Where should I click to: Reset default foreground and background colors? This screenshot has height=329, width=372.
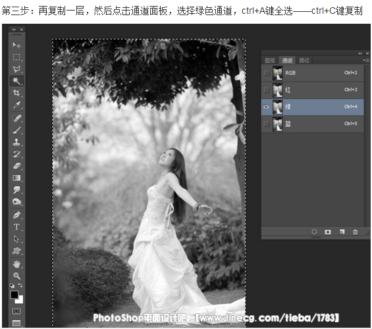click(12, 285)
